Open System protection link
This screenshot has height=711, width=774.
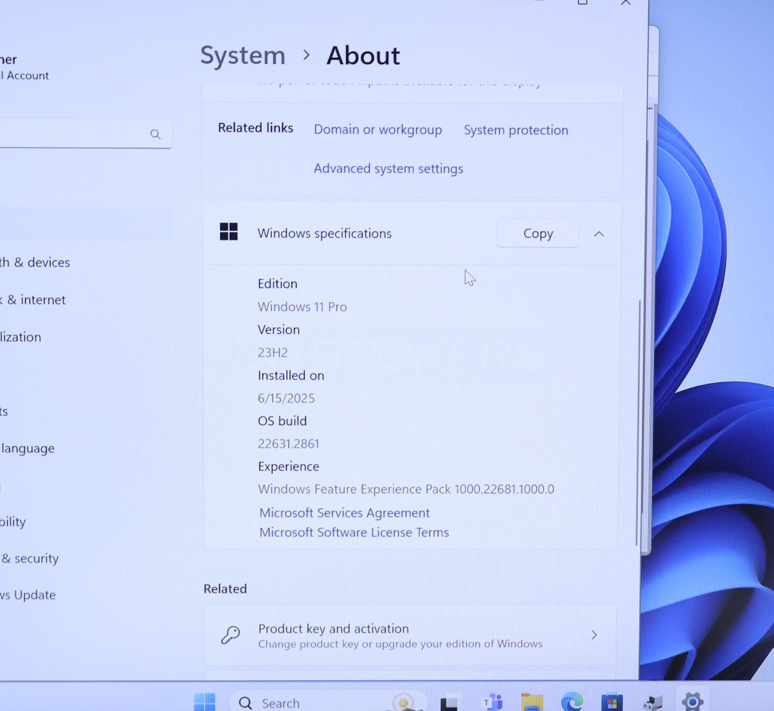click(516, 130)
